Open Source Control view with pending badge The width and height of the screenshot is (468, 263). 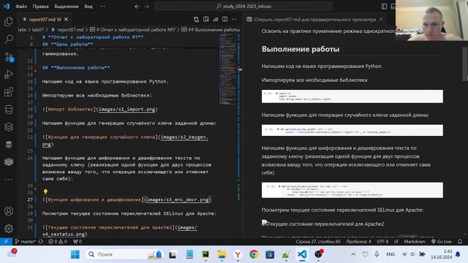[9, 57]
